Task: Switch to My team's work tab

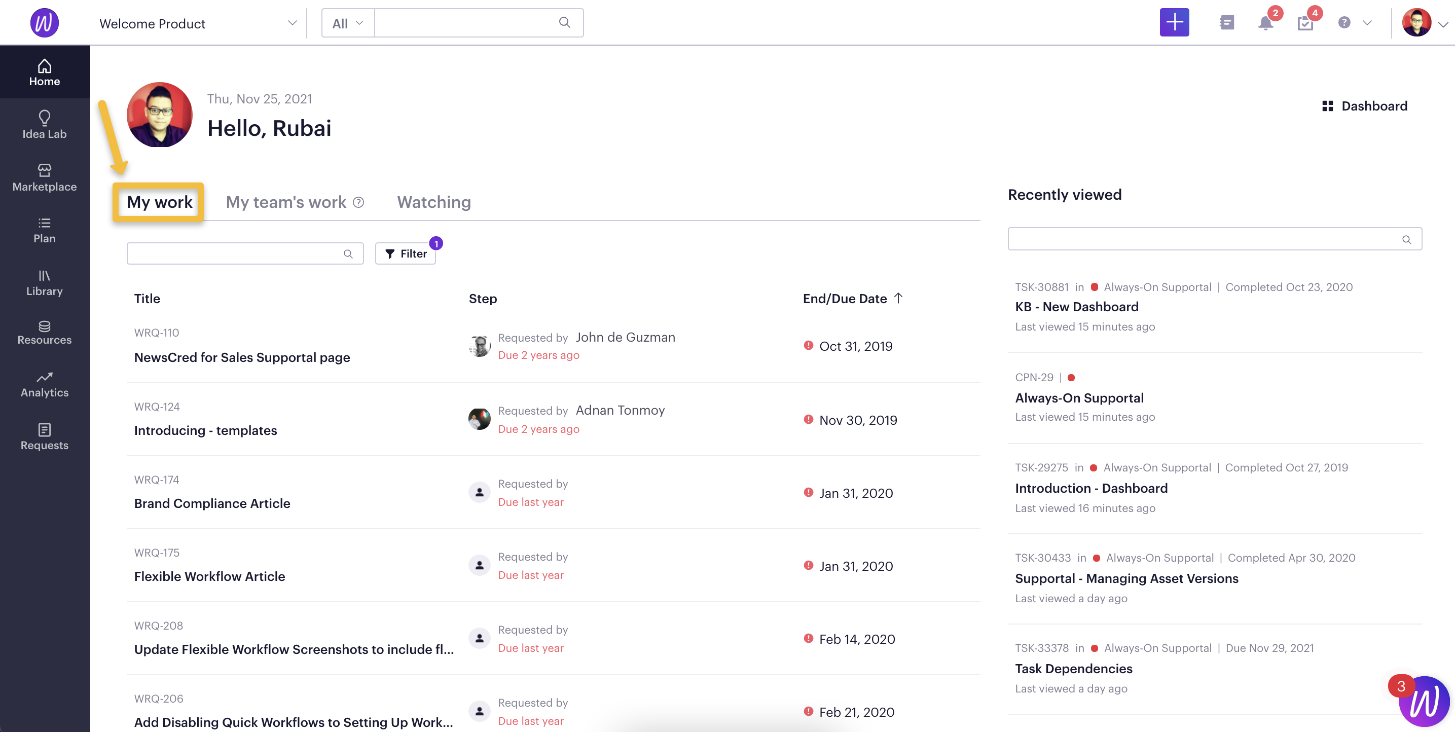Action: (x=286, y=202)
